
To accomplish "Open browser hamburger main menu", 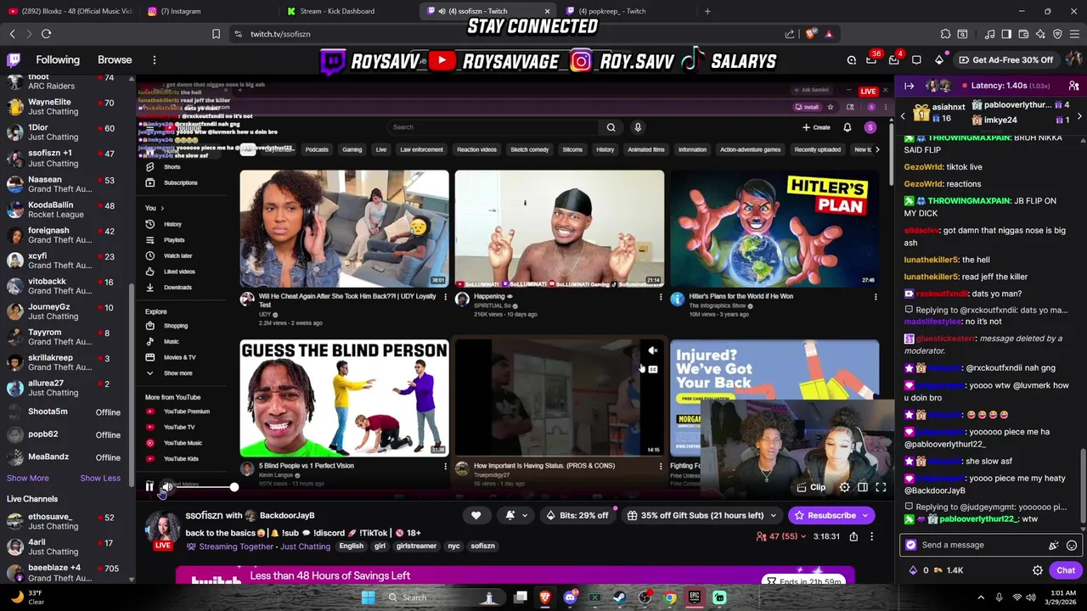I will (x=1074, y=34).
